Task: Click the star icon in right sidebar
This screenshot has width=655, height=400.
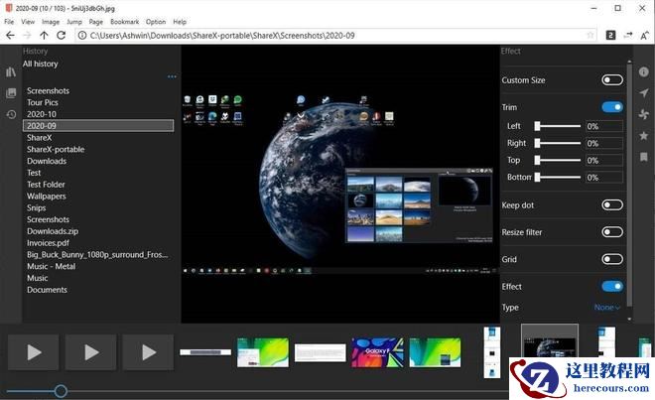Action: point(643,136)
